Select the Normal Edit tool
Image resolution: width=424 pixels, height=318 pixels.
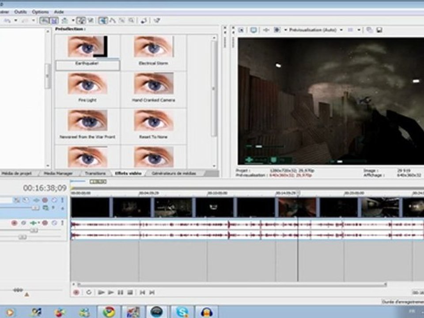click(103, 20)
